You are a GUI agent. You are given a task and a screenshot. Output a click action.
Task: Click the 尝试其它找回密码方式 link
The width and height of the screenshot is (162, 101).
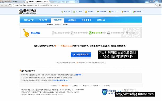(x=61, y=80)
